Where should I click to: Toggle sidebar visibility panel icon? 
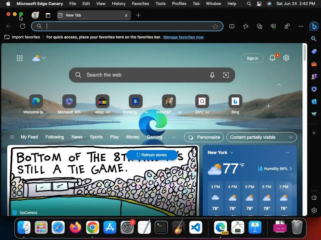coord(314,198)
